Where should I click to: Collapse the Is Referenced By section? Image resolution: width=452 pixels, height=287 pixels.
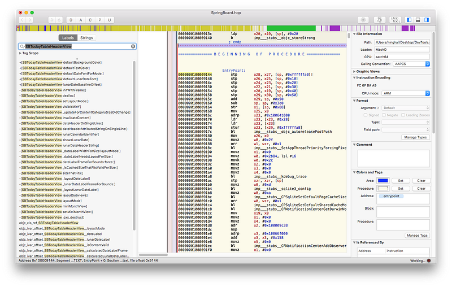pyautogui.click(x=354, y=242)
